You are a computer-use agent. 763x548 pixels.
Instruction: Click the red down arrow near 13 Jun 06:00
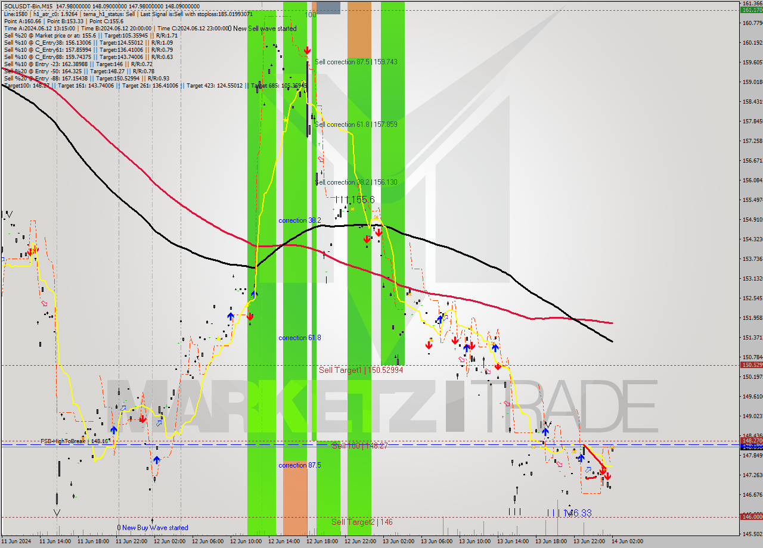click(x=429, y=345)
